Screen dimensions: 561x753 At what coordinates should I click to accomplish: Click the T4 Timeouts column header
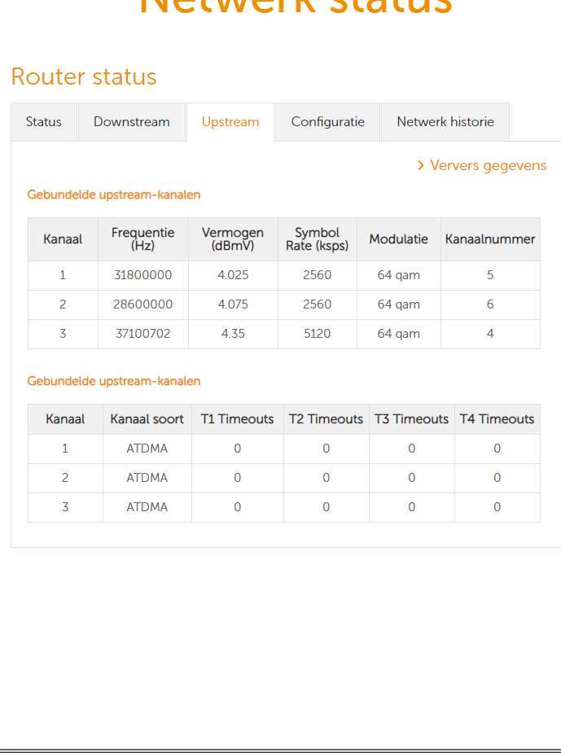pyautogui.click(x=497, y=419)
